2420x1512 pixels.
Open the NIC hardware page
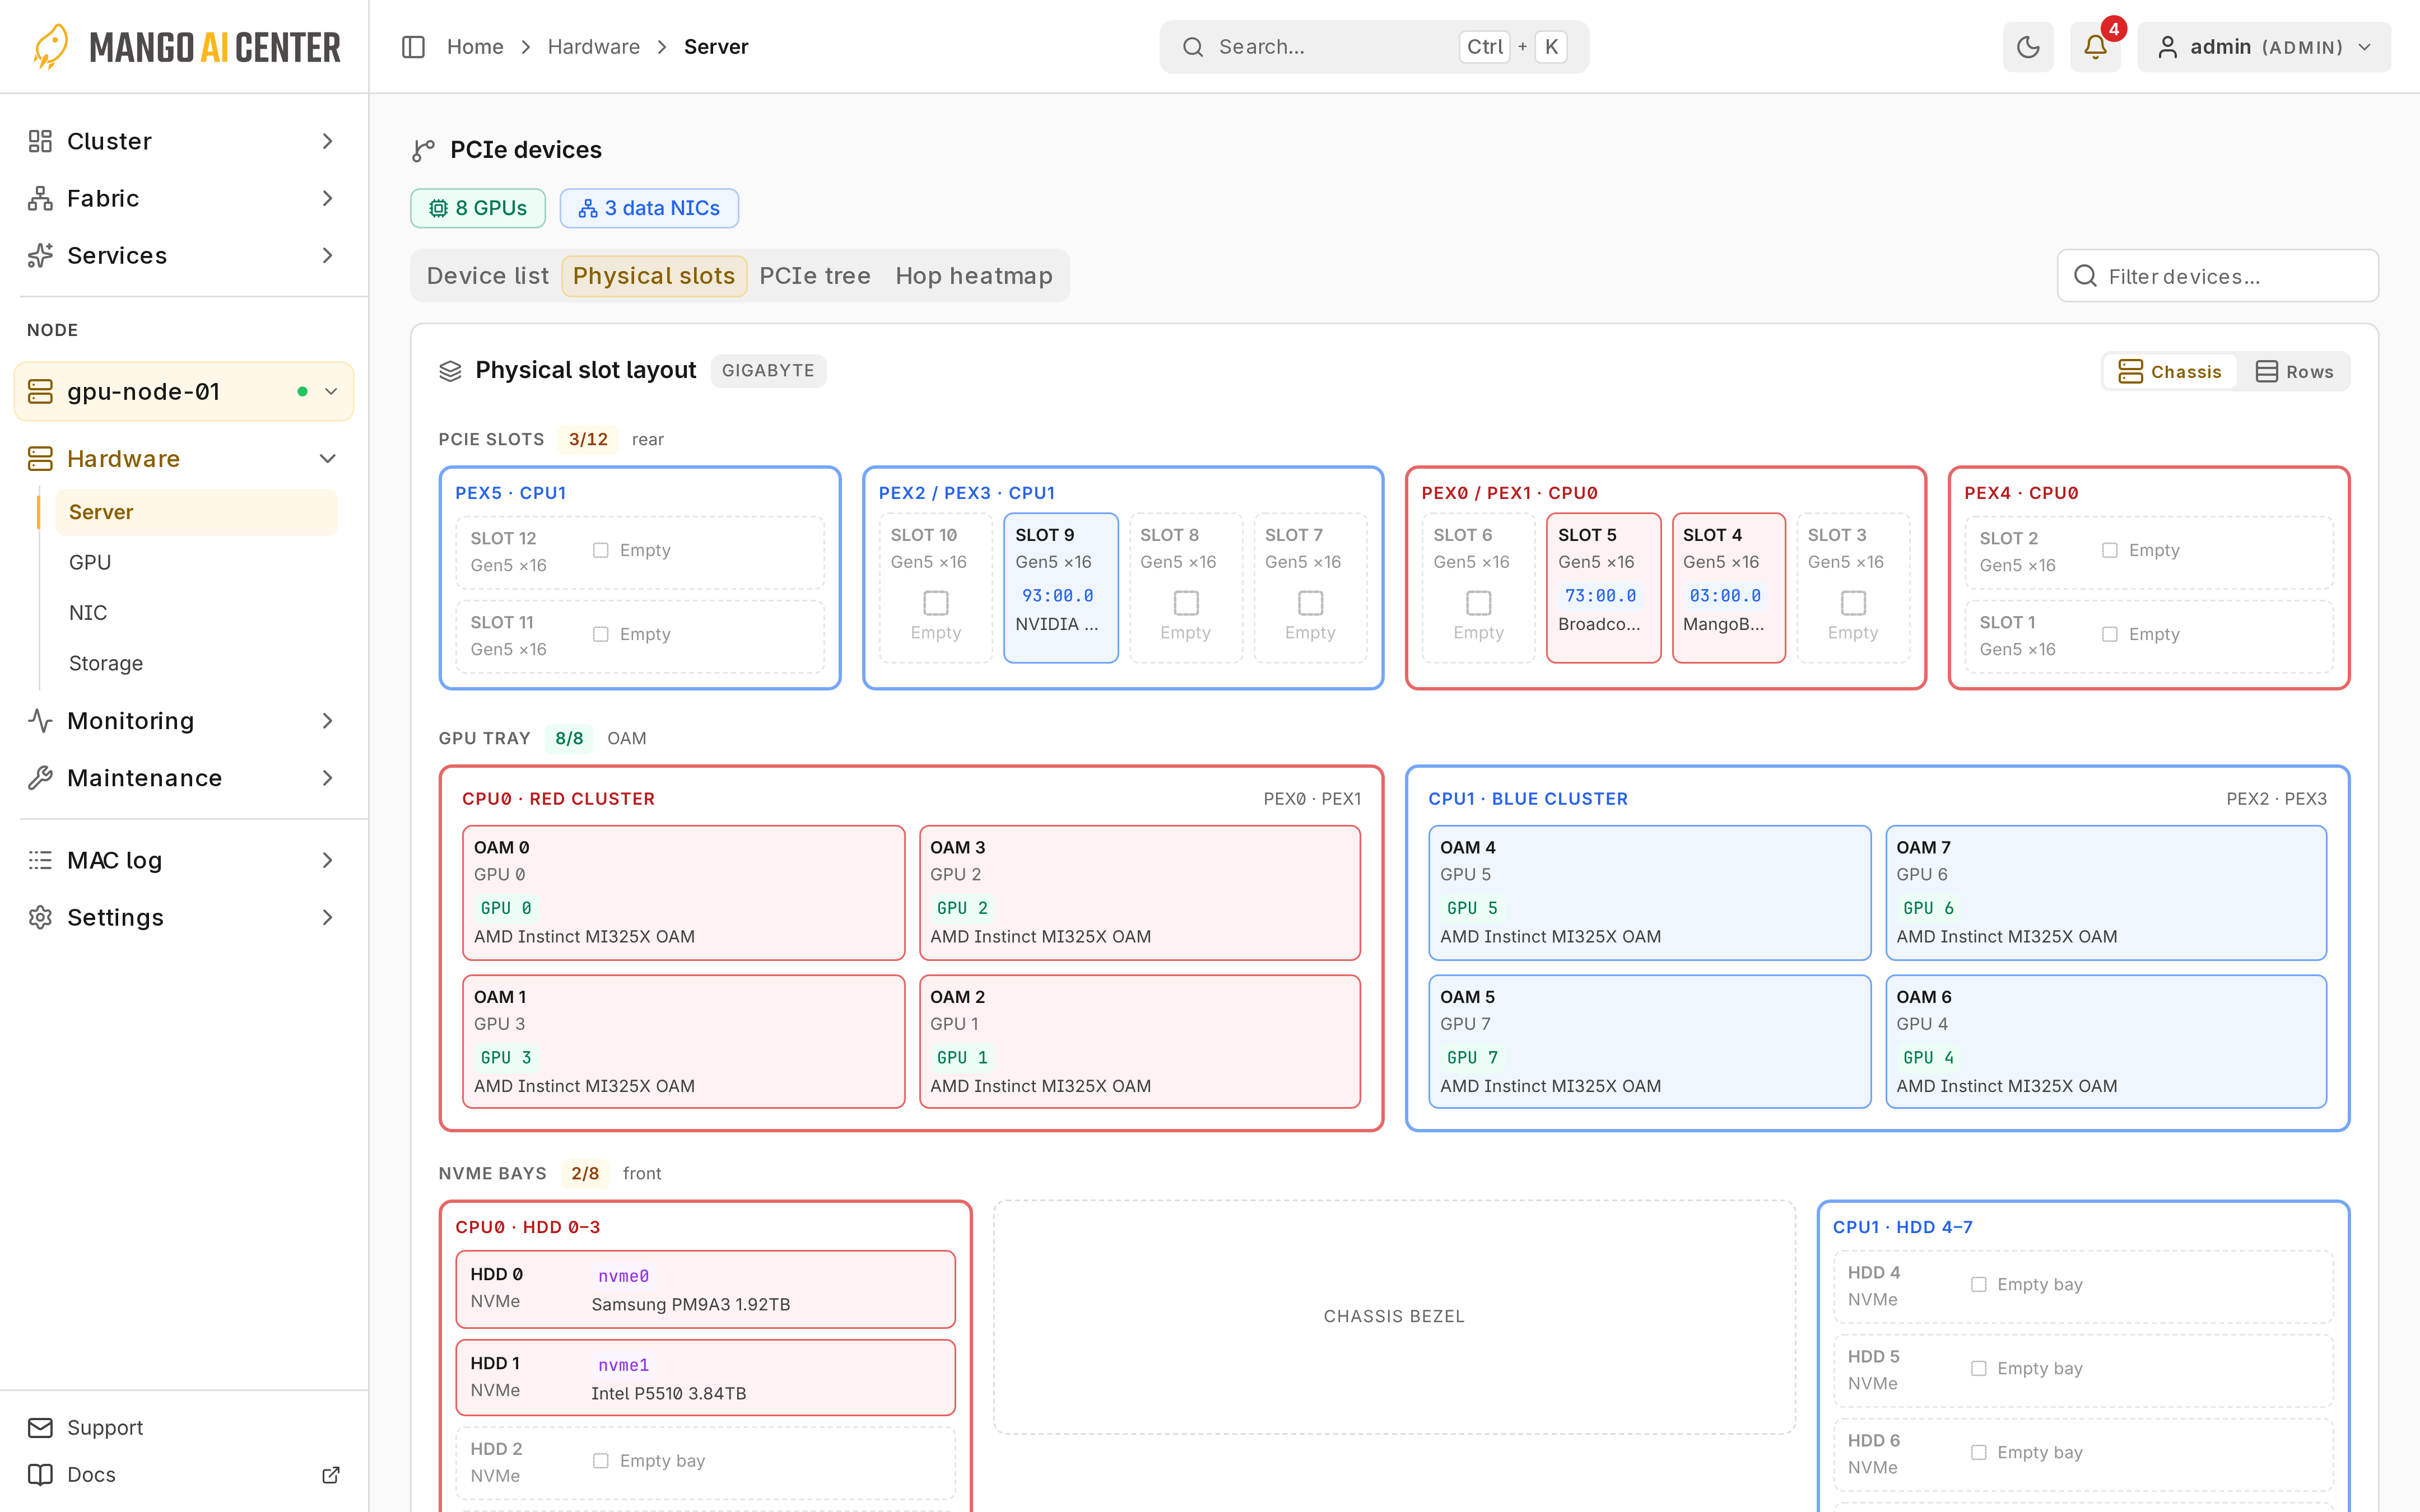click(x=88, y=612)
